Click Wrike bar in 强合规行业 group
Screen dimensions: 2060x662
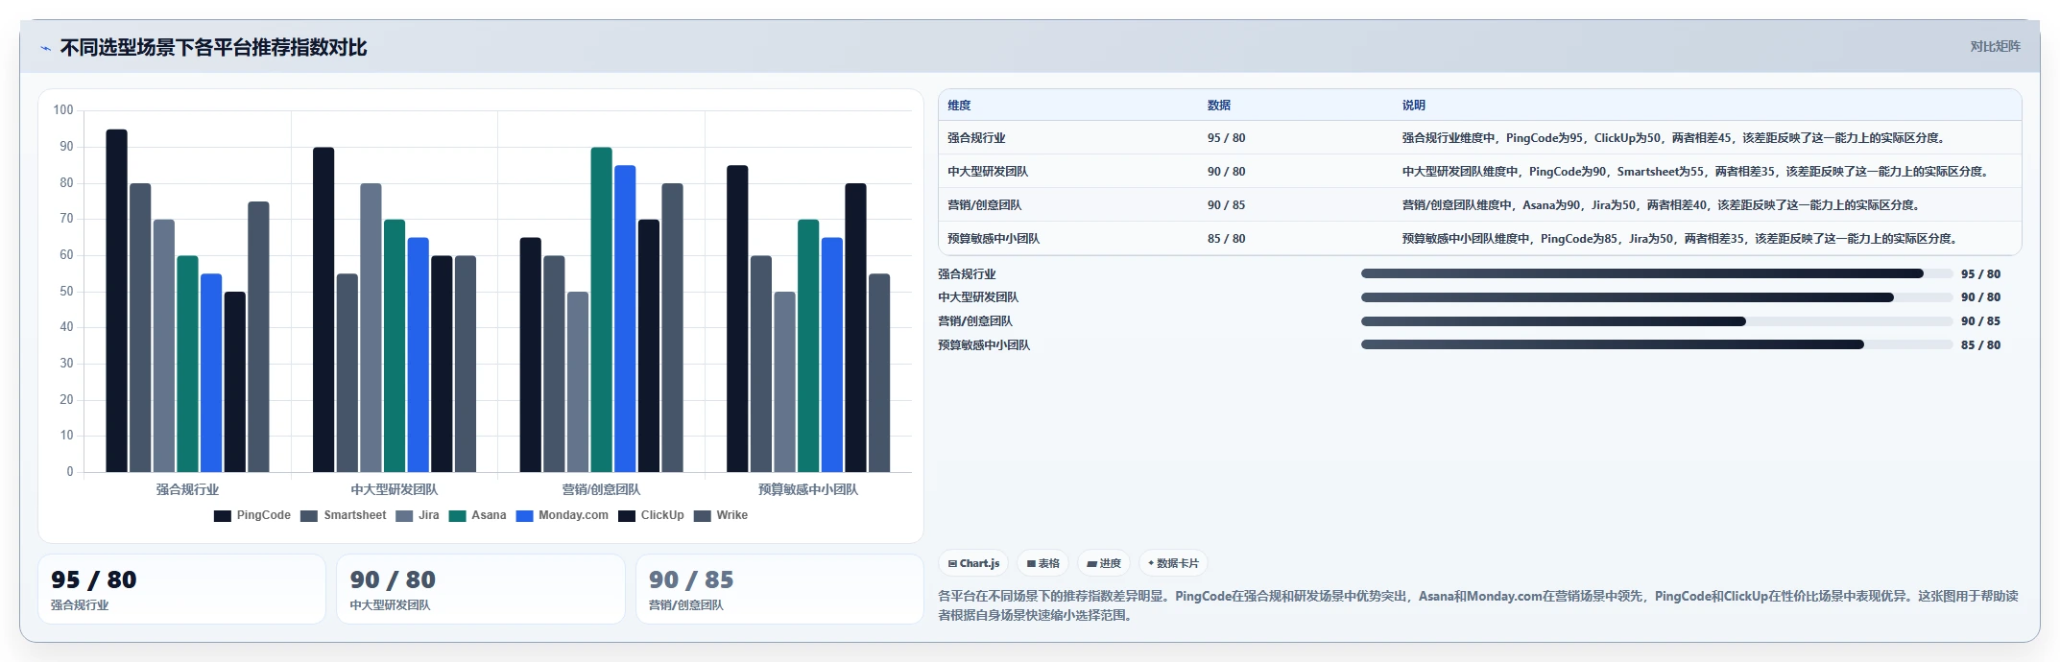[258, 337]
